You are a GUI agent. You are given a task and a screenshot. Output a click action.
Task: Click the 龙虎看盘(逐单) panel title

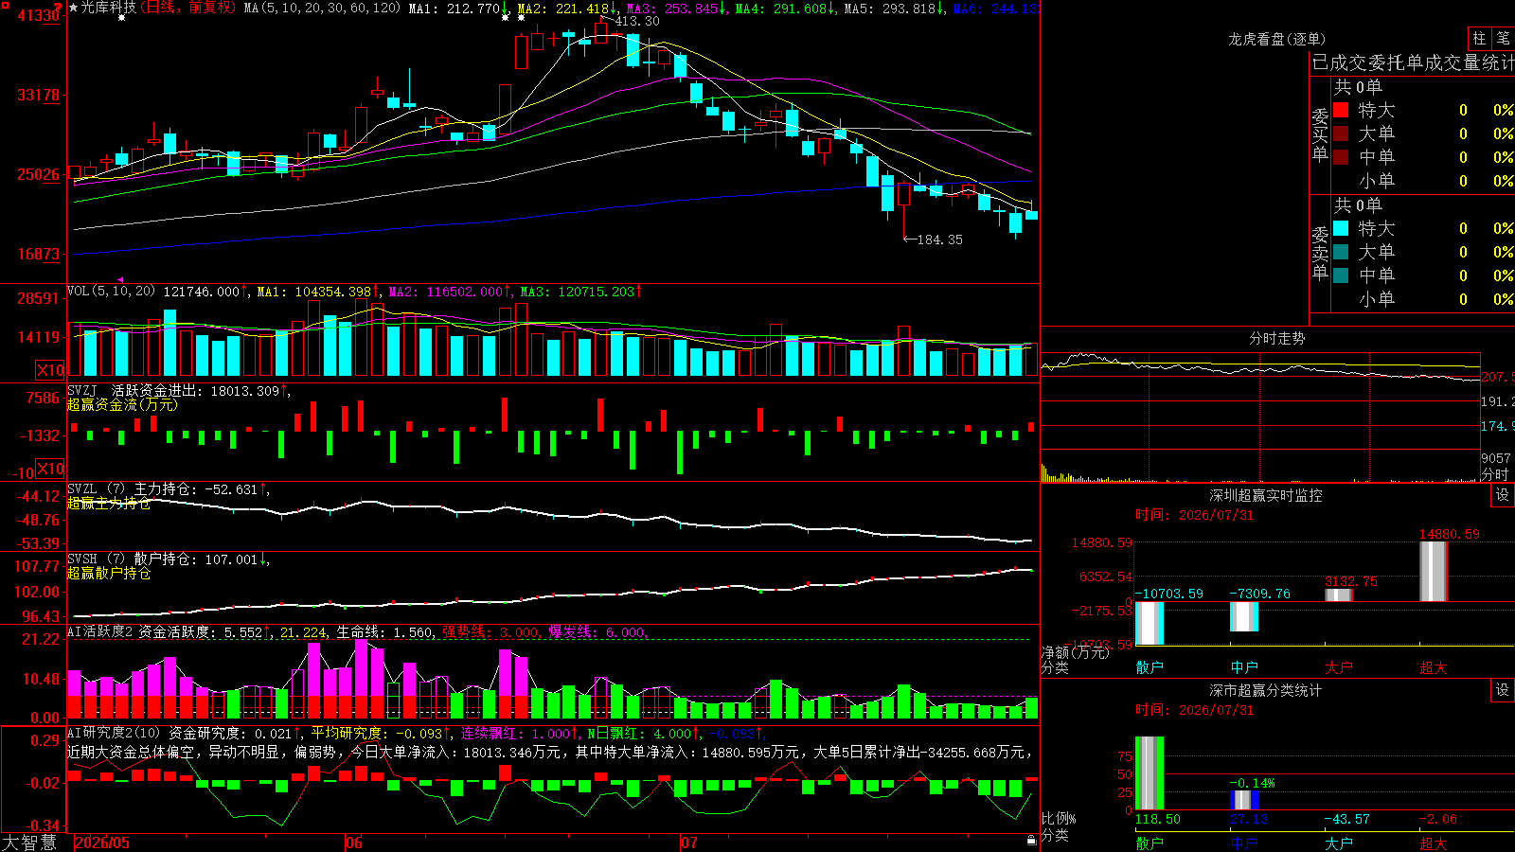coord(1277,39)
